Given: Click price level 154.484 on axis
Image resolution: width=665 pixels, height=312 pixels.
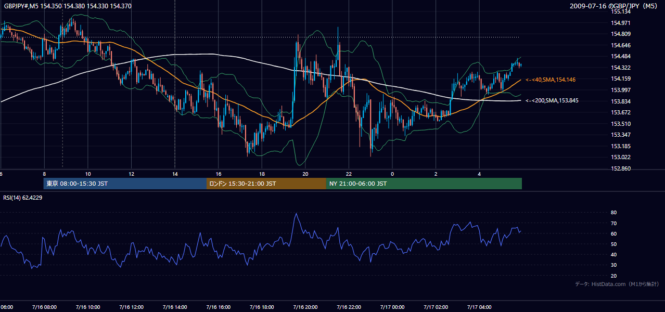Looking at the screenshot, I should tap(621, 56).
